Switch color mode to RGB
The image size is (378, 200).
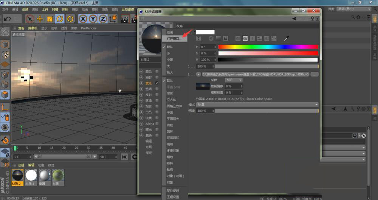[238, 38]
